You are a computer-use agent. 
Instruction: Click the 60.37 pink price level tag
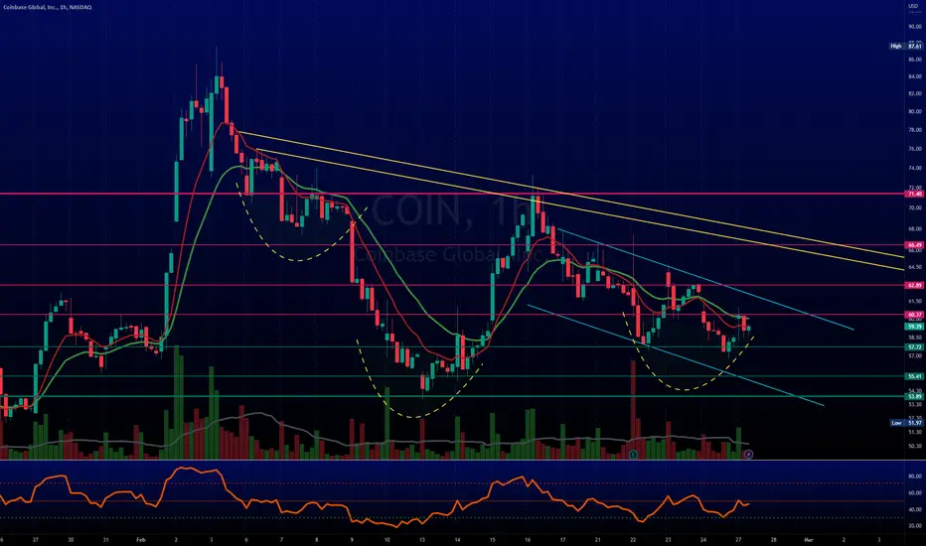click(914, 315)
